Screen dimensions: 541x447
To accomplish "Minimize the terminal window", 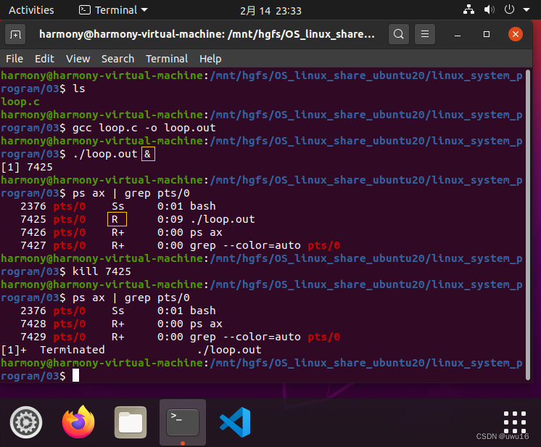I will click(x=458, y=35).
